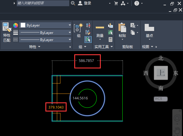183x136 pixels.
Task: Open the ByLayer lineweight dropdown
Action: point(45,32)
